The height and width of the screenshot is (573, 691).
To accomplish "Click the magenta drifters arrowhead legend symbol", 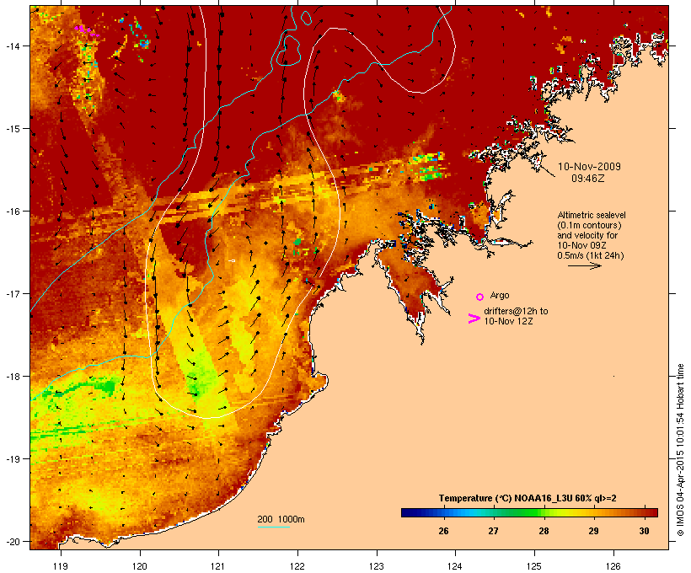I will [474, 319].
